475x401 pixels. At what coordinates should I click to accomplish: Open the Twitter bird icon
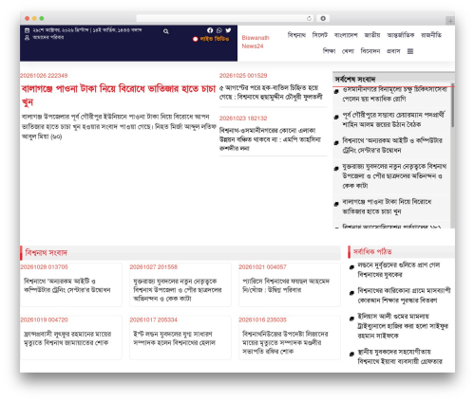(228, 30)
